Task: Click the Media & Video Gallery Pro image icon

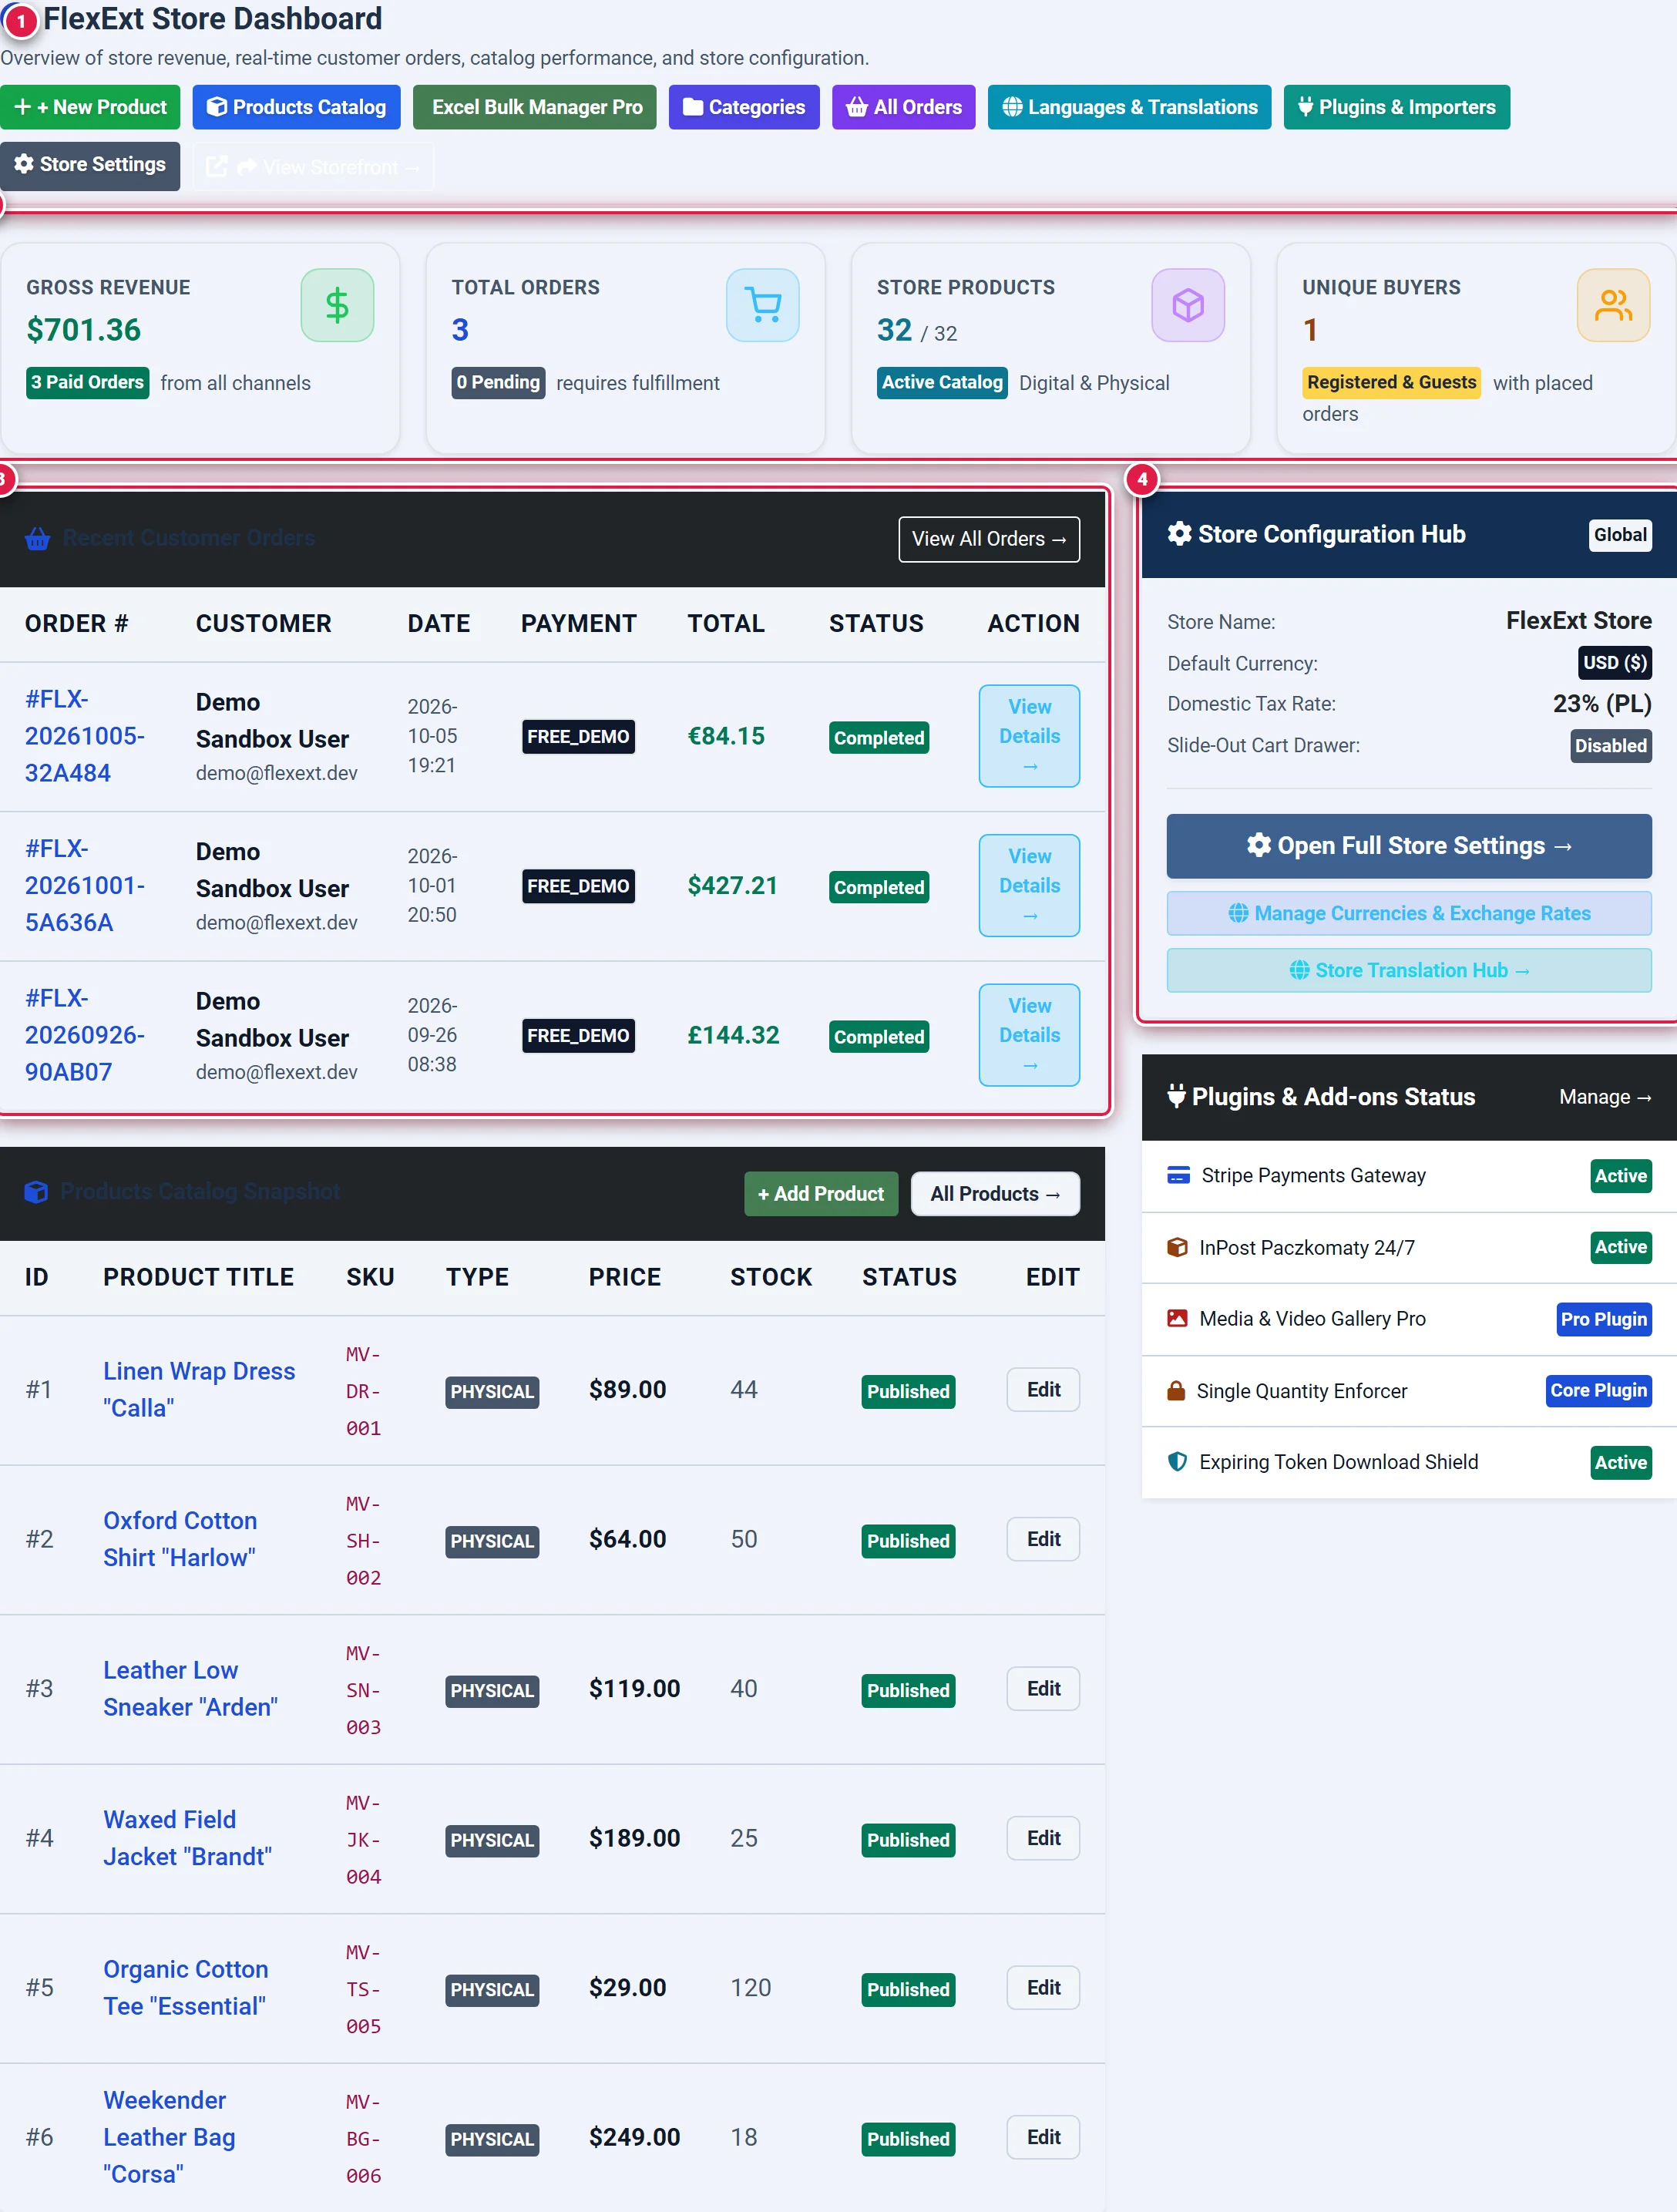Action: pos(1178,1318)
